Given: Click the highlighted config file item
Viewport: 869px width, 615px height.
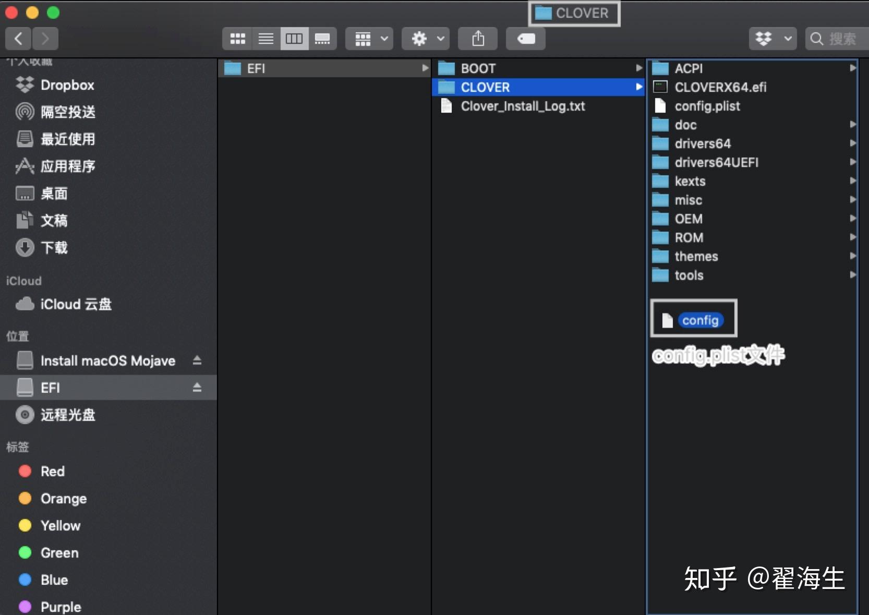Looking at the screenshot, I should (693, 320).
